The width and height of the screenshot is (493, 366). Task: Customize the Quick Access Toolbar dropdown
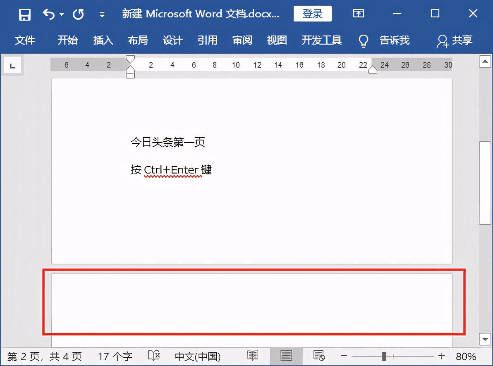coord(102,14)
